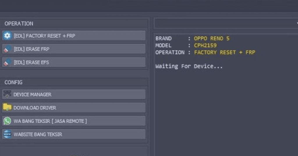Click the OPERATION section header
The image size is (298, 156).
[x=19, y=24]
